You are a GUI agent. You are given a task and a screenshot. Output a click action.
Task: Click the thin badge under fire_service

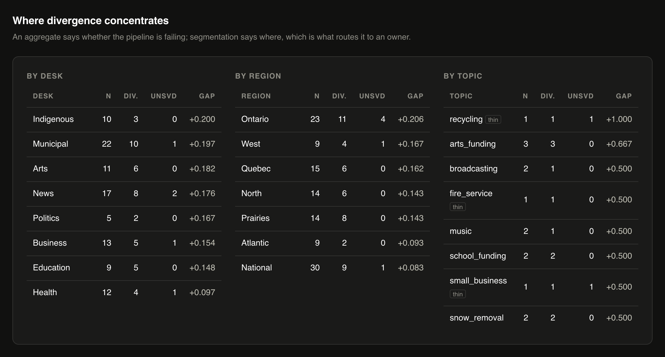[x=457, y=207]
